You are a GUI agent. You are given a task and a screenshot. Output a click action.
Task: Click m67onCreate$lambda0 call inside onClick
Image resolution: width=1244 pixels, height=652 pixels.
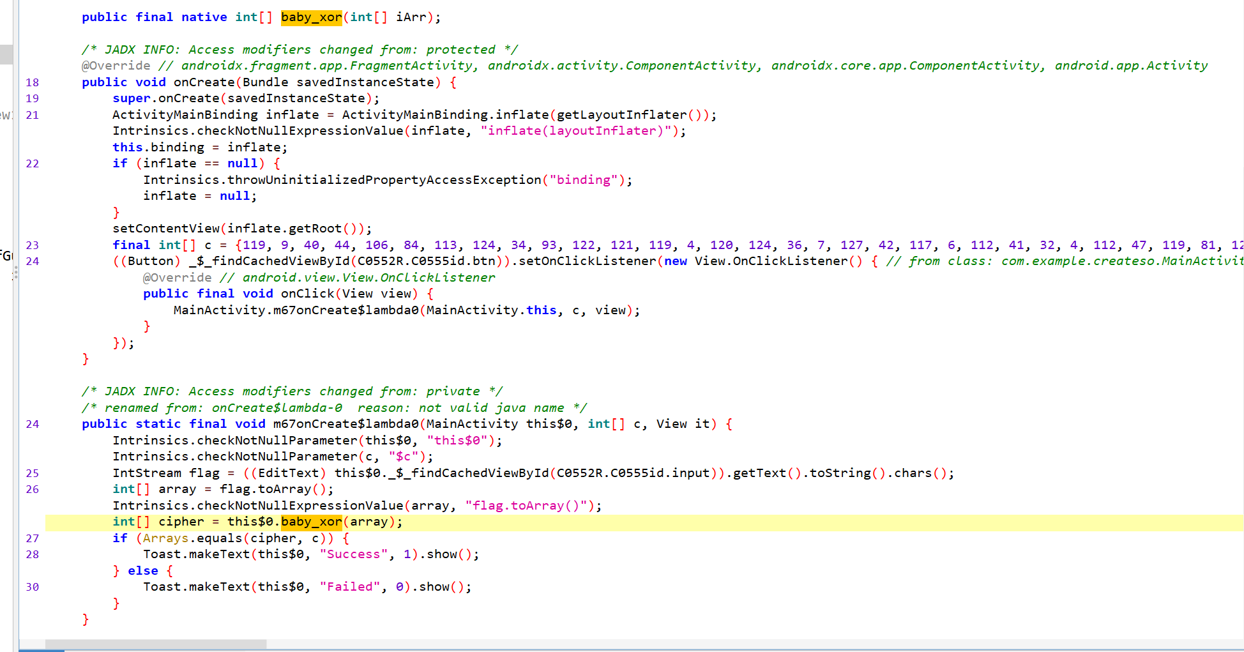[346, 310]
